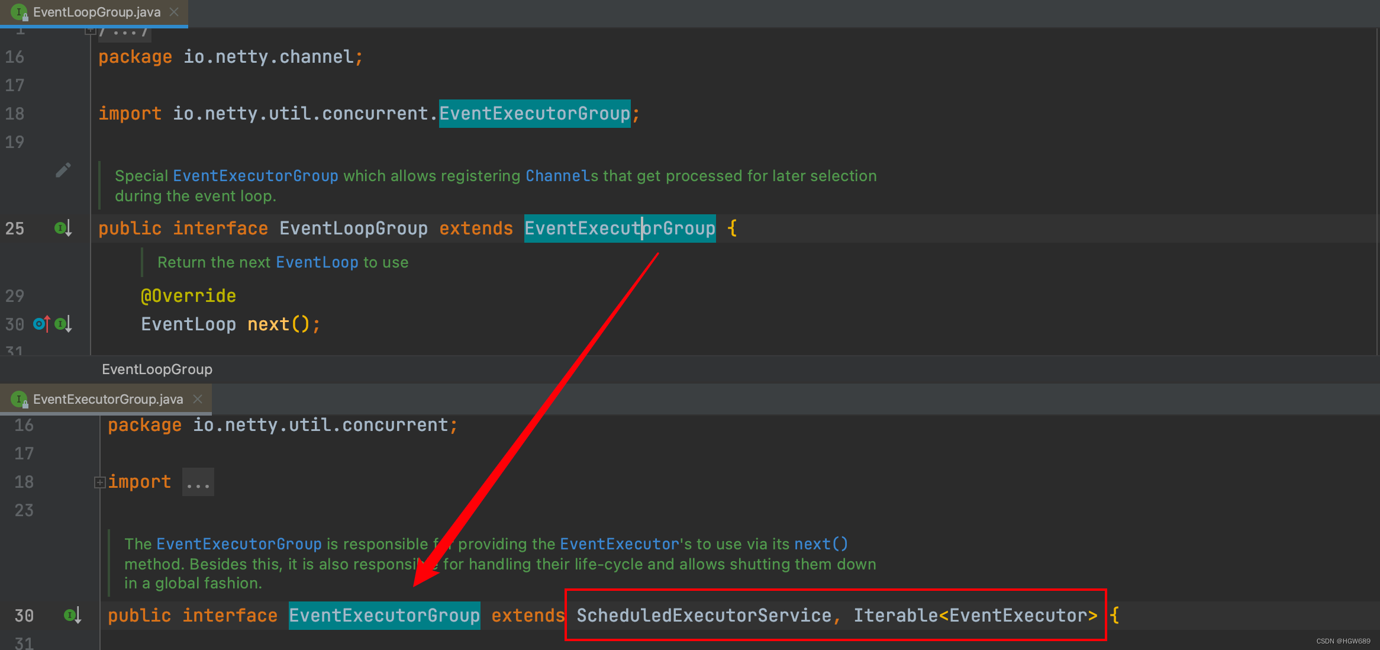Viewport: 1380px width, 650px height.
Task: Click package io.netty.channel statement
Action: click(x=231, y=57)
